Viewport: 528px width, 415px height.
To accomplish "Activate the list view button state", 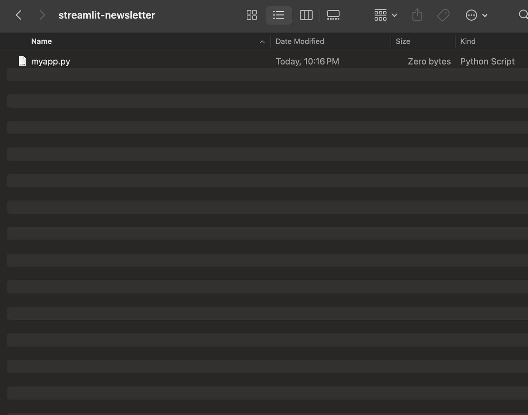I will pos(279,15).
